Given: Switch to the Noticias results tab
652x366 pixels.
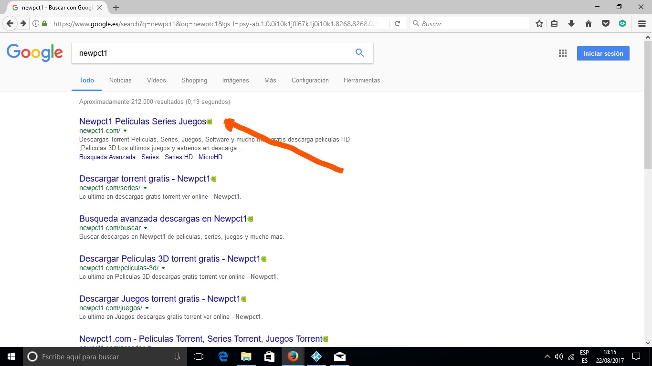Looking at the screenshot, I should pyautogui.click(x=120, y=80).
